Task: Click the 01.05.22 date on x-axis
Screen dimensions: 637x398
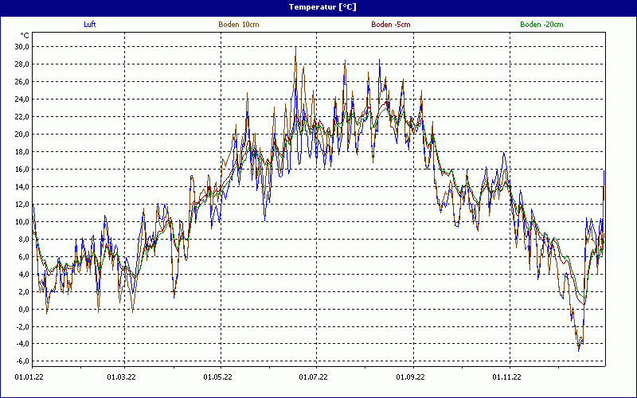Action: click(x=217, y=377)
